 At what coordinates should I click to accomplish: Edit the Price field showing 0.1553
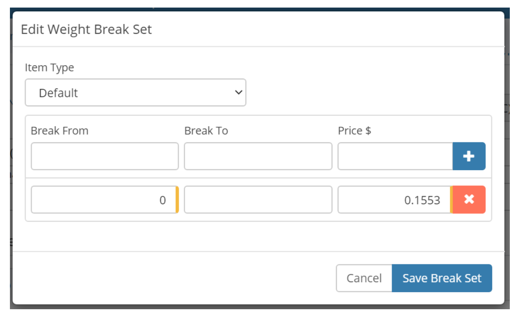(394, 200)
